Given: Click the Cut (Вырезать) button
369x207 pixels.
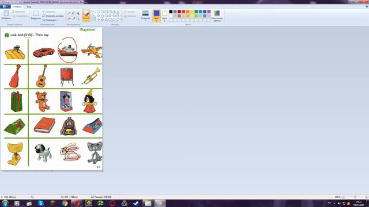Looking at the screenshot, I should pyautogui.click(x=18, y=11).
